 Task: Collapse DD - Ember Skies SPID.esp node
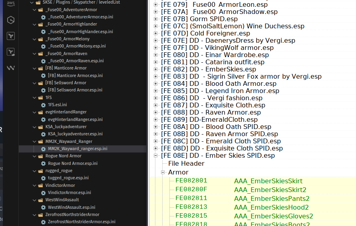point(155,156)
